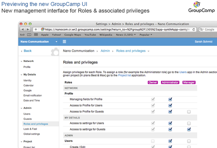Screen dimensions: 217x148
Task: Toggle Administrator checkbox in Users row
Action: (170, 141)
